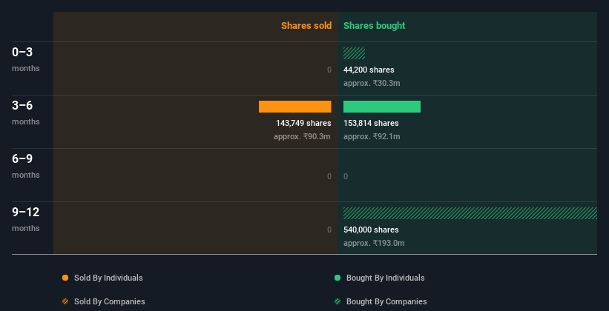Select the Sold By Companies legend label
Image resolution: width=609 pixels, height=311 pixels.
point(110,301)
